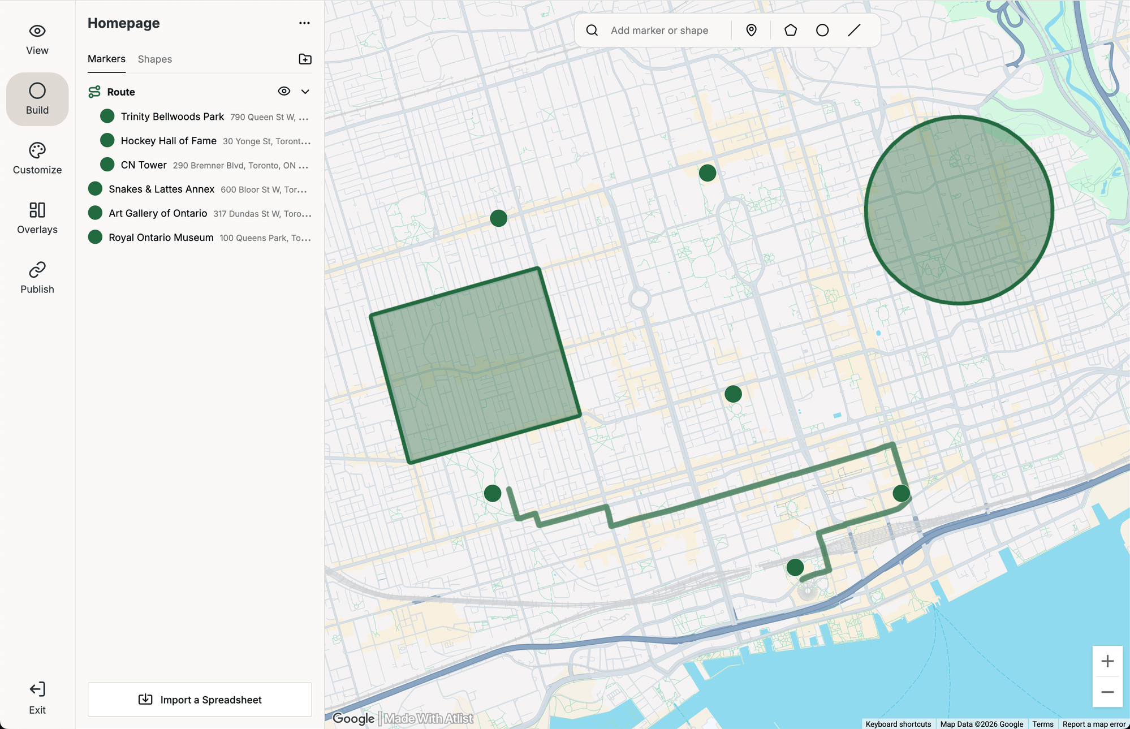The width and height of the screenshot is (1130, 729).
Task: Select the green square polygon on map
Action: pos(475,365)
